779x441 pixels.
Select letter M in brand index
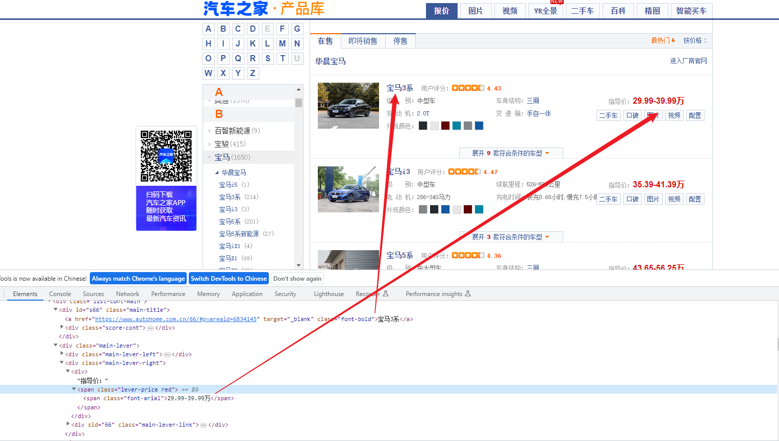point(282,44)
